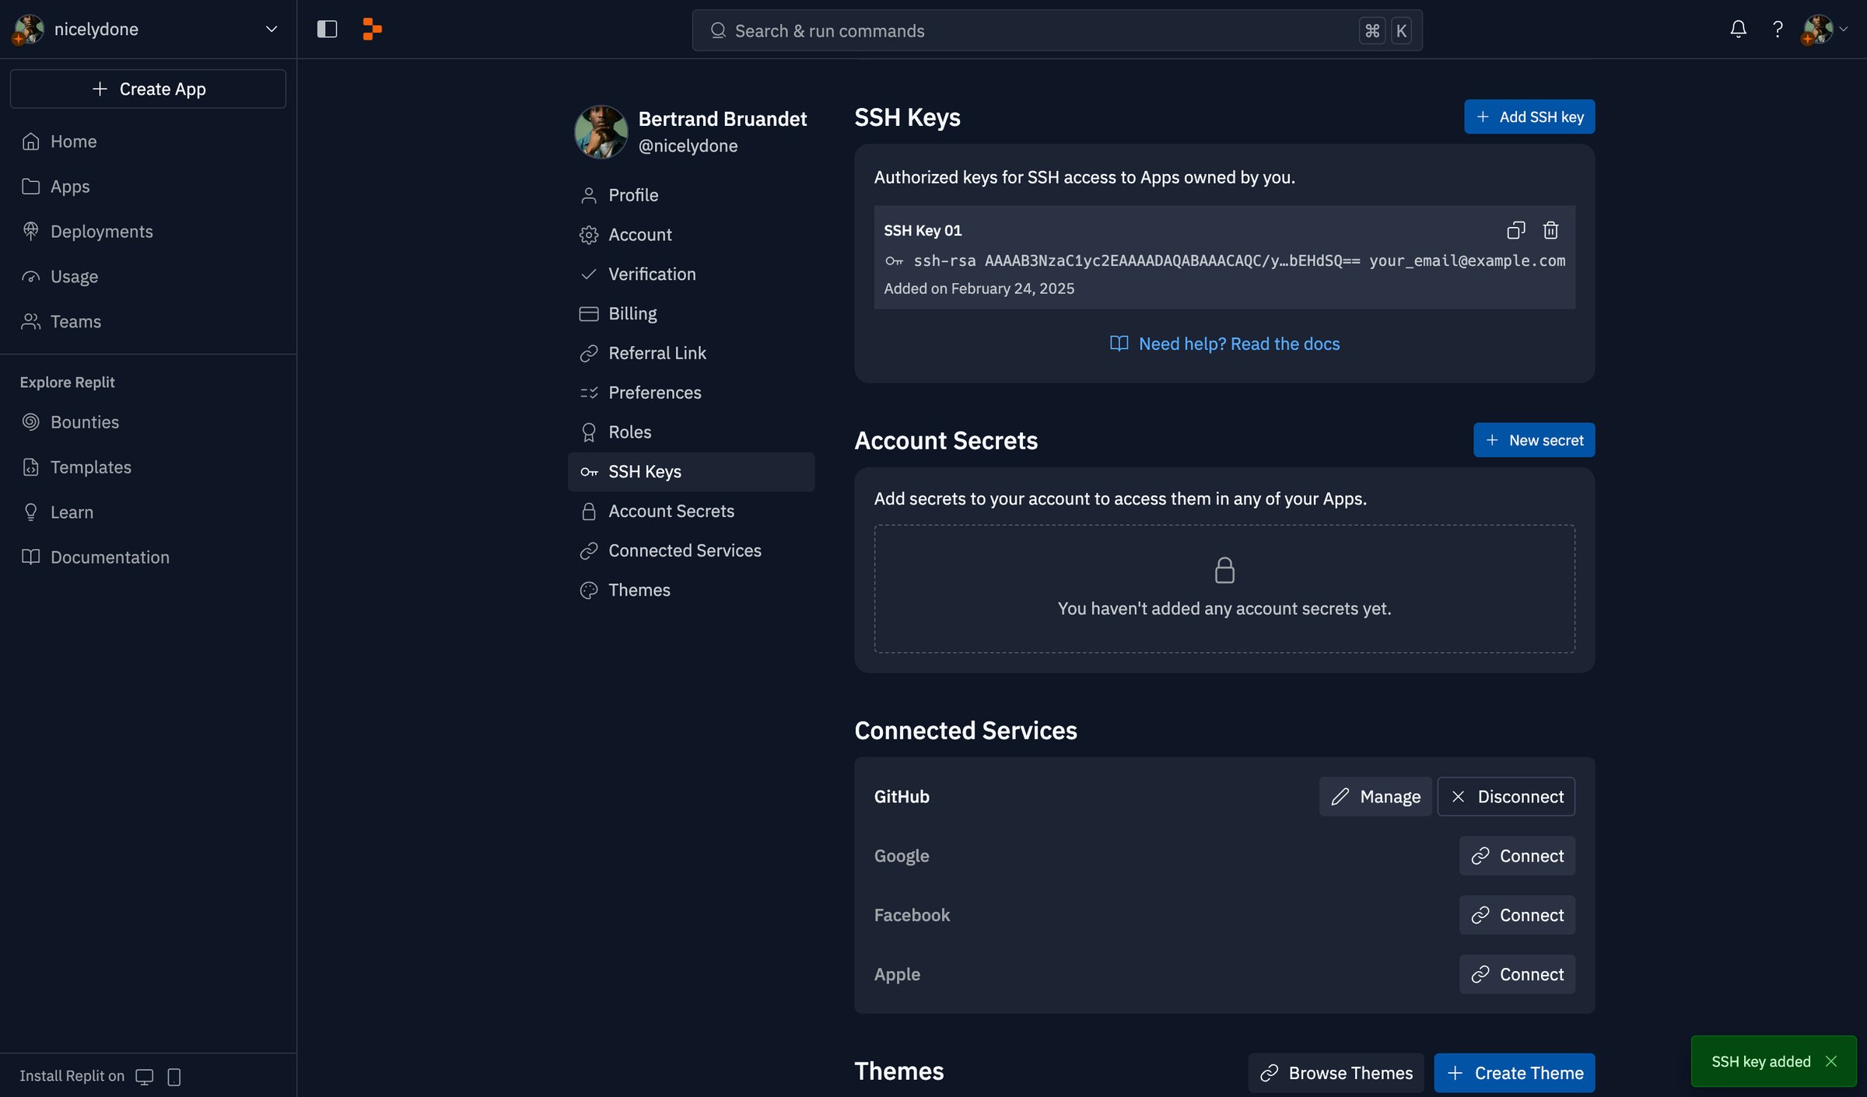Select Billing in settings navigation
This screenshot has width=1867, height=1097.
pos(691,313)
